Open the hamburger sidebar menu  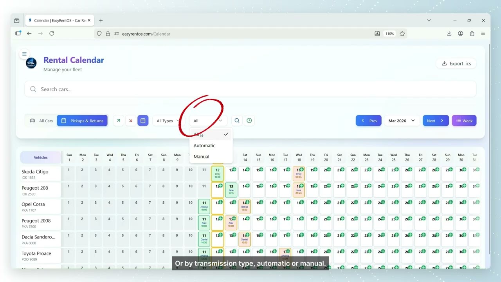[24, 54]
